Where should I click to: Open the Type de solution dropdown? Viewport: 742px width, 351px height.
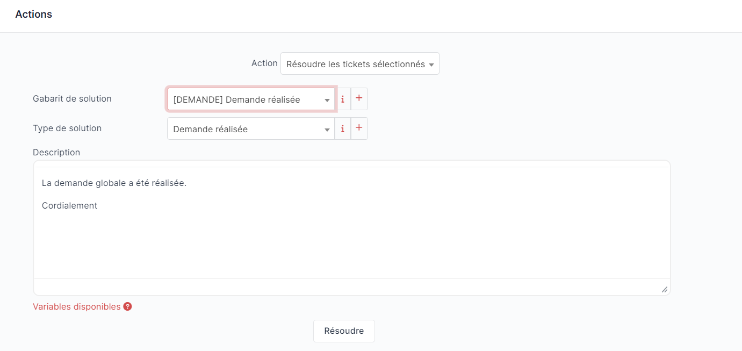tap(251, 129)
